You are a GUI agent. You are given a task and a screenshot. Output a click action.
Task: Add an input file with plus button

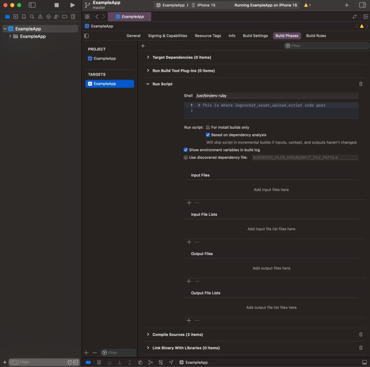(189, 203)
